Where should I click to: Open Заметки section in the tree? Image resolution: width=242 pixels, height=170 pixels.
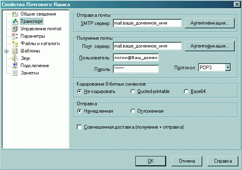tap(30, 73)
